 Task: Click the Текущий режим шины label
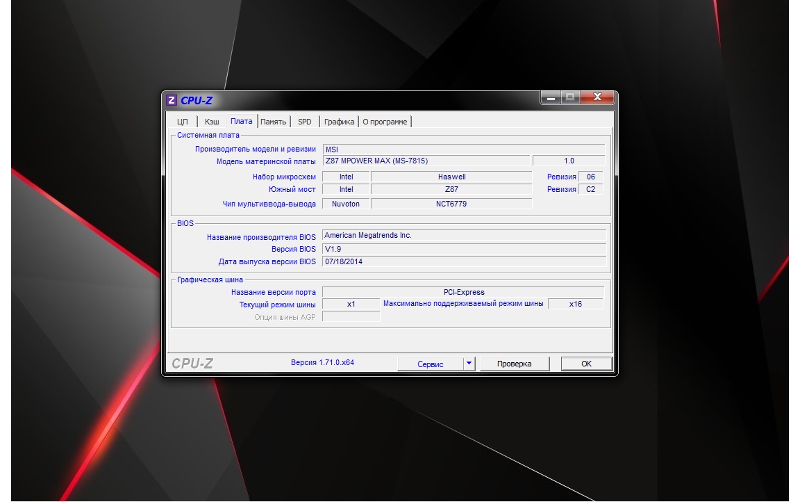(278, 305)
